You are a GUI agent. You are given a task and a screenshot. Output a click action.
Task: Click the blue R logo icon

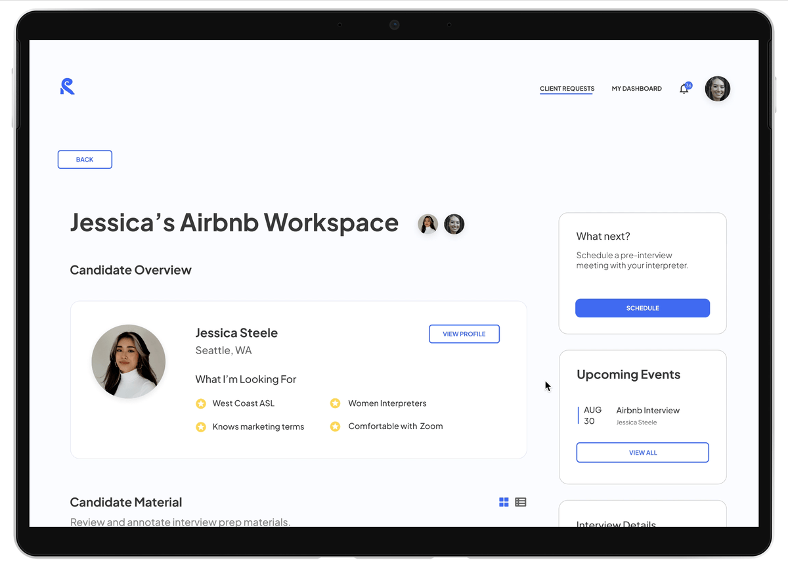(67, 86)
